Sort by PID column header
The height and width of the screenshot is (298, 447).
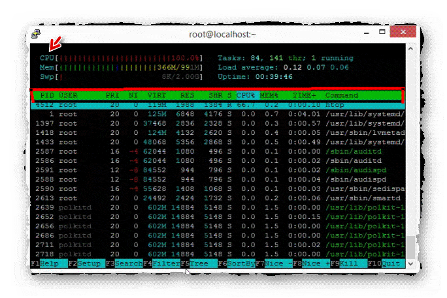47,95
